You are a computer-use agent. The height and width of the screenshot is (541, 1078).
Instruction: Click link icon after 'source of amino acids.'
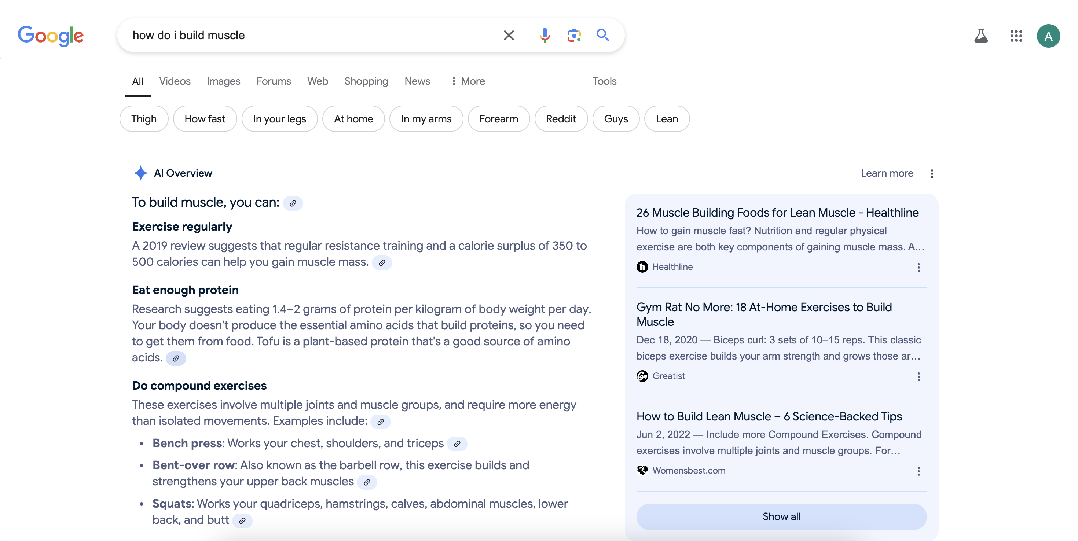[176, 358]
